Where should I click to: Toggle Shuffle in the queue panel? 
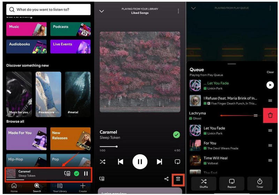pyautogui.click(x=204, y=183)
